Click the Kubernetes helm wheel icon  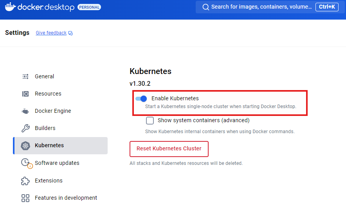pyautogui.click(x=25, y=146)
